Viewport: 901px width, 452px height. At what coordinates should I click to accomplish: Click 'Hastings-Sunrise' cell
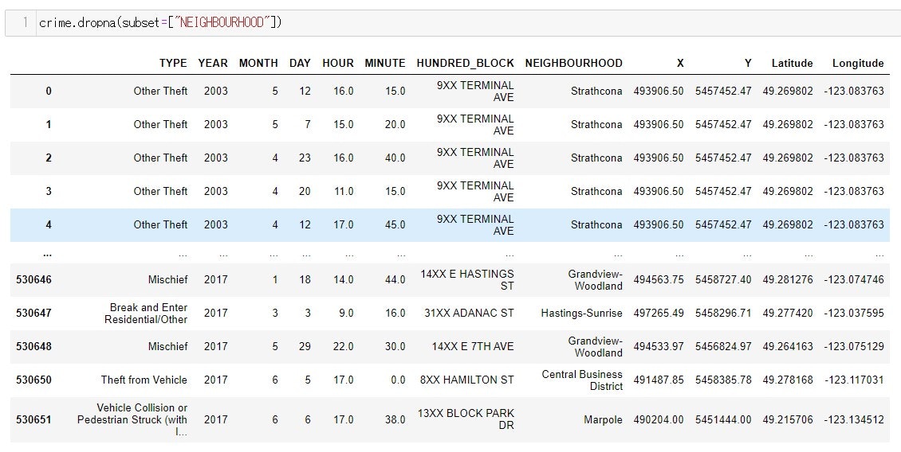tap(581, 314)
